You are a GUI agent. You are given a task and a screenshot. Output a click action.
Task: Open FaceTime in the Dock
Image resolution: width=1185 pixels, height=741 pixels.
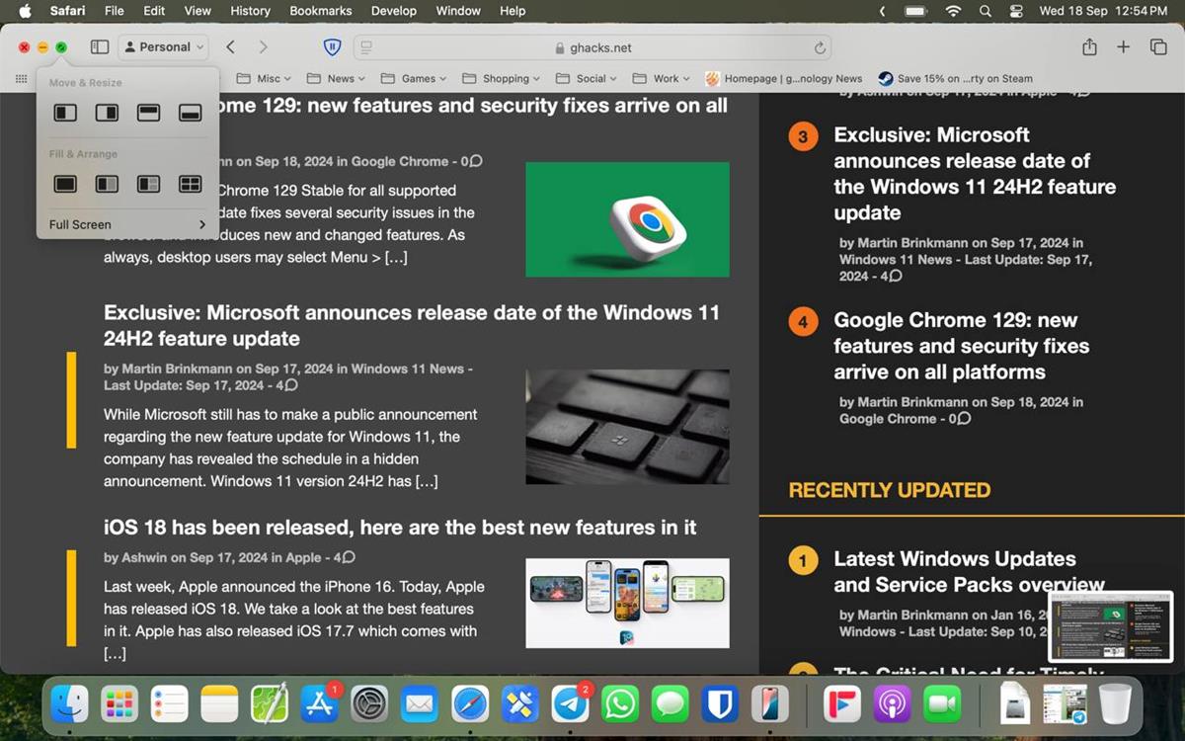pos(943,704)
